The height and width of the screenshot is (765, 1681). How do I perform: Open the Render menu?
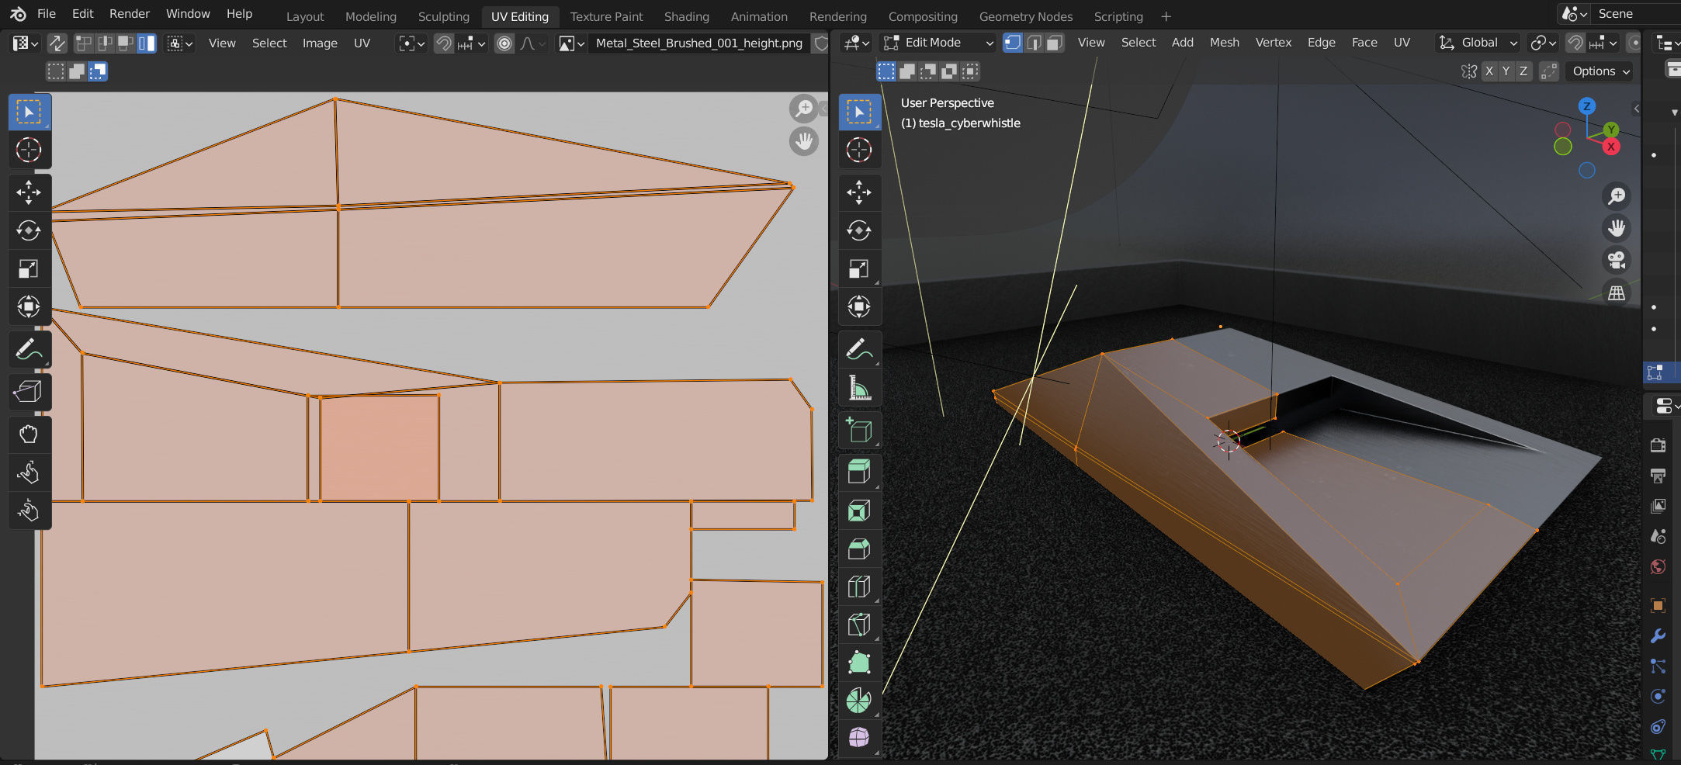pyautogui.click(x=130, y=14)
